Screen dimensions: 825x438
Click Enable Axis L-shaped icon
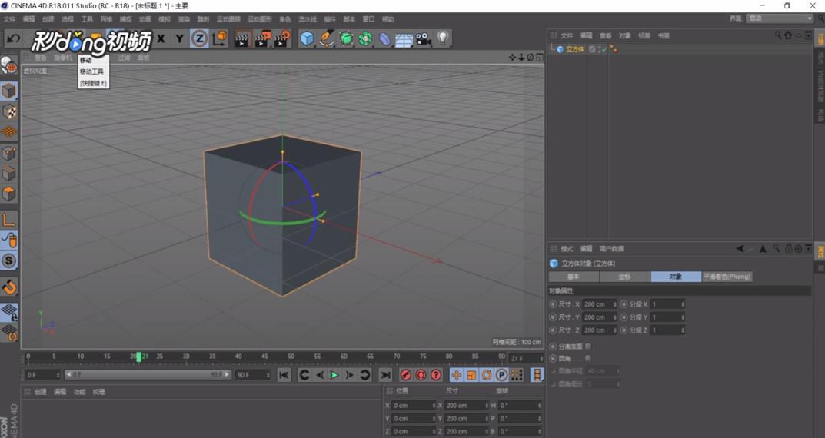pyautogui.click(x=9, y=220)
